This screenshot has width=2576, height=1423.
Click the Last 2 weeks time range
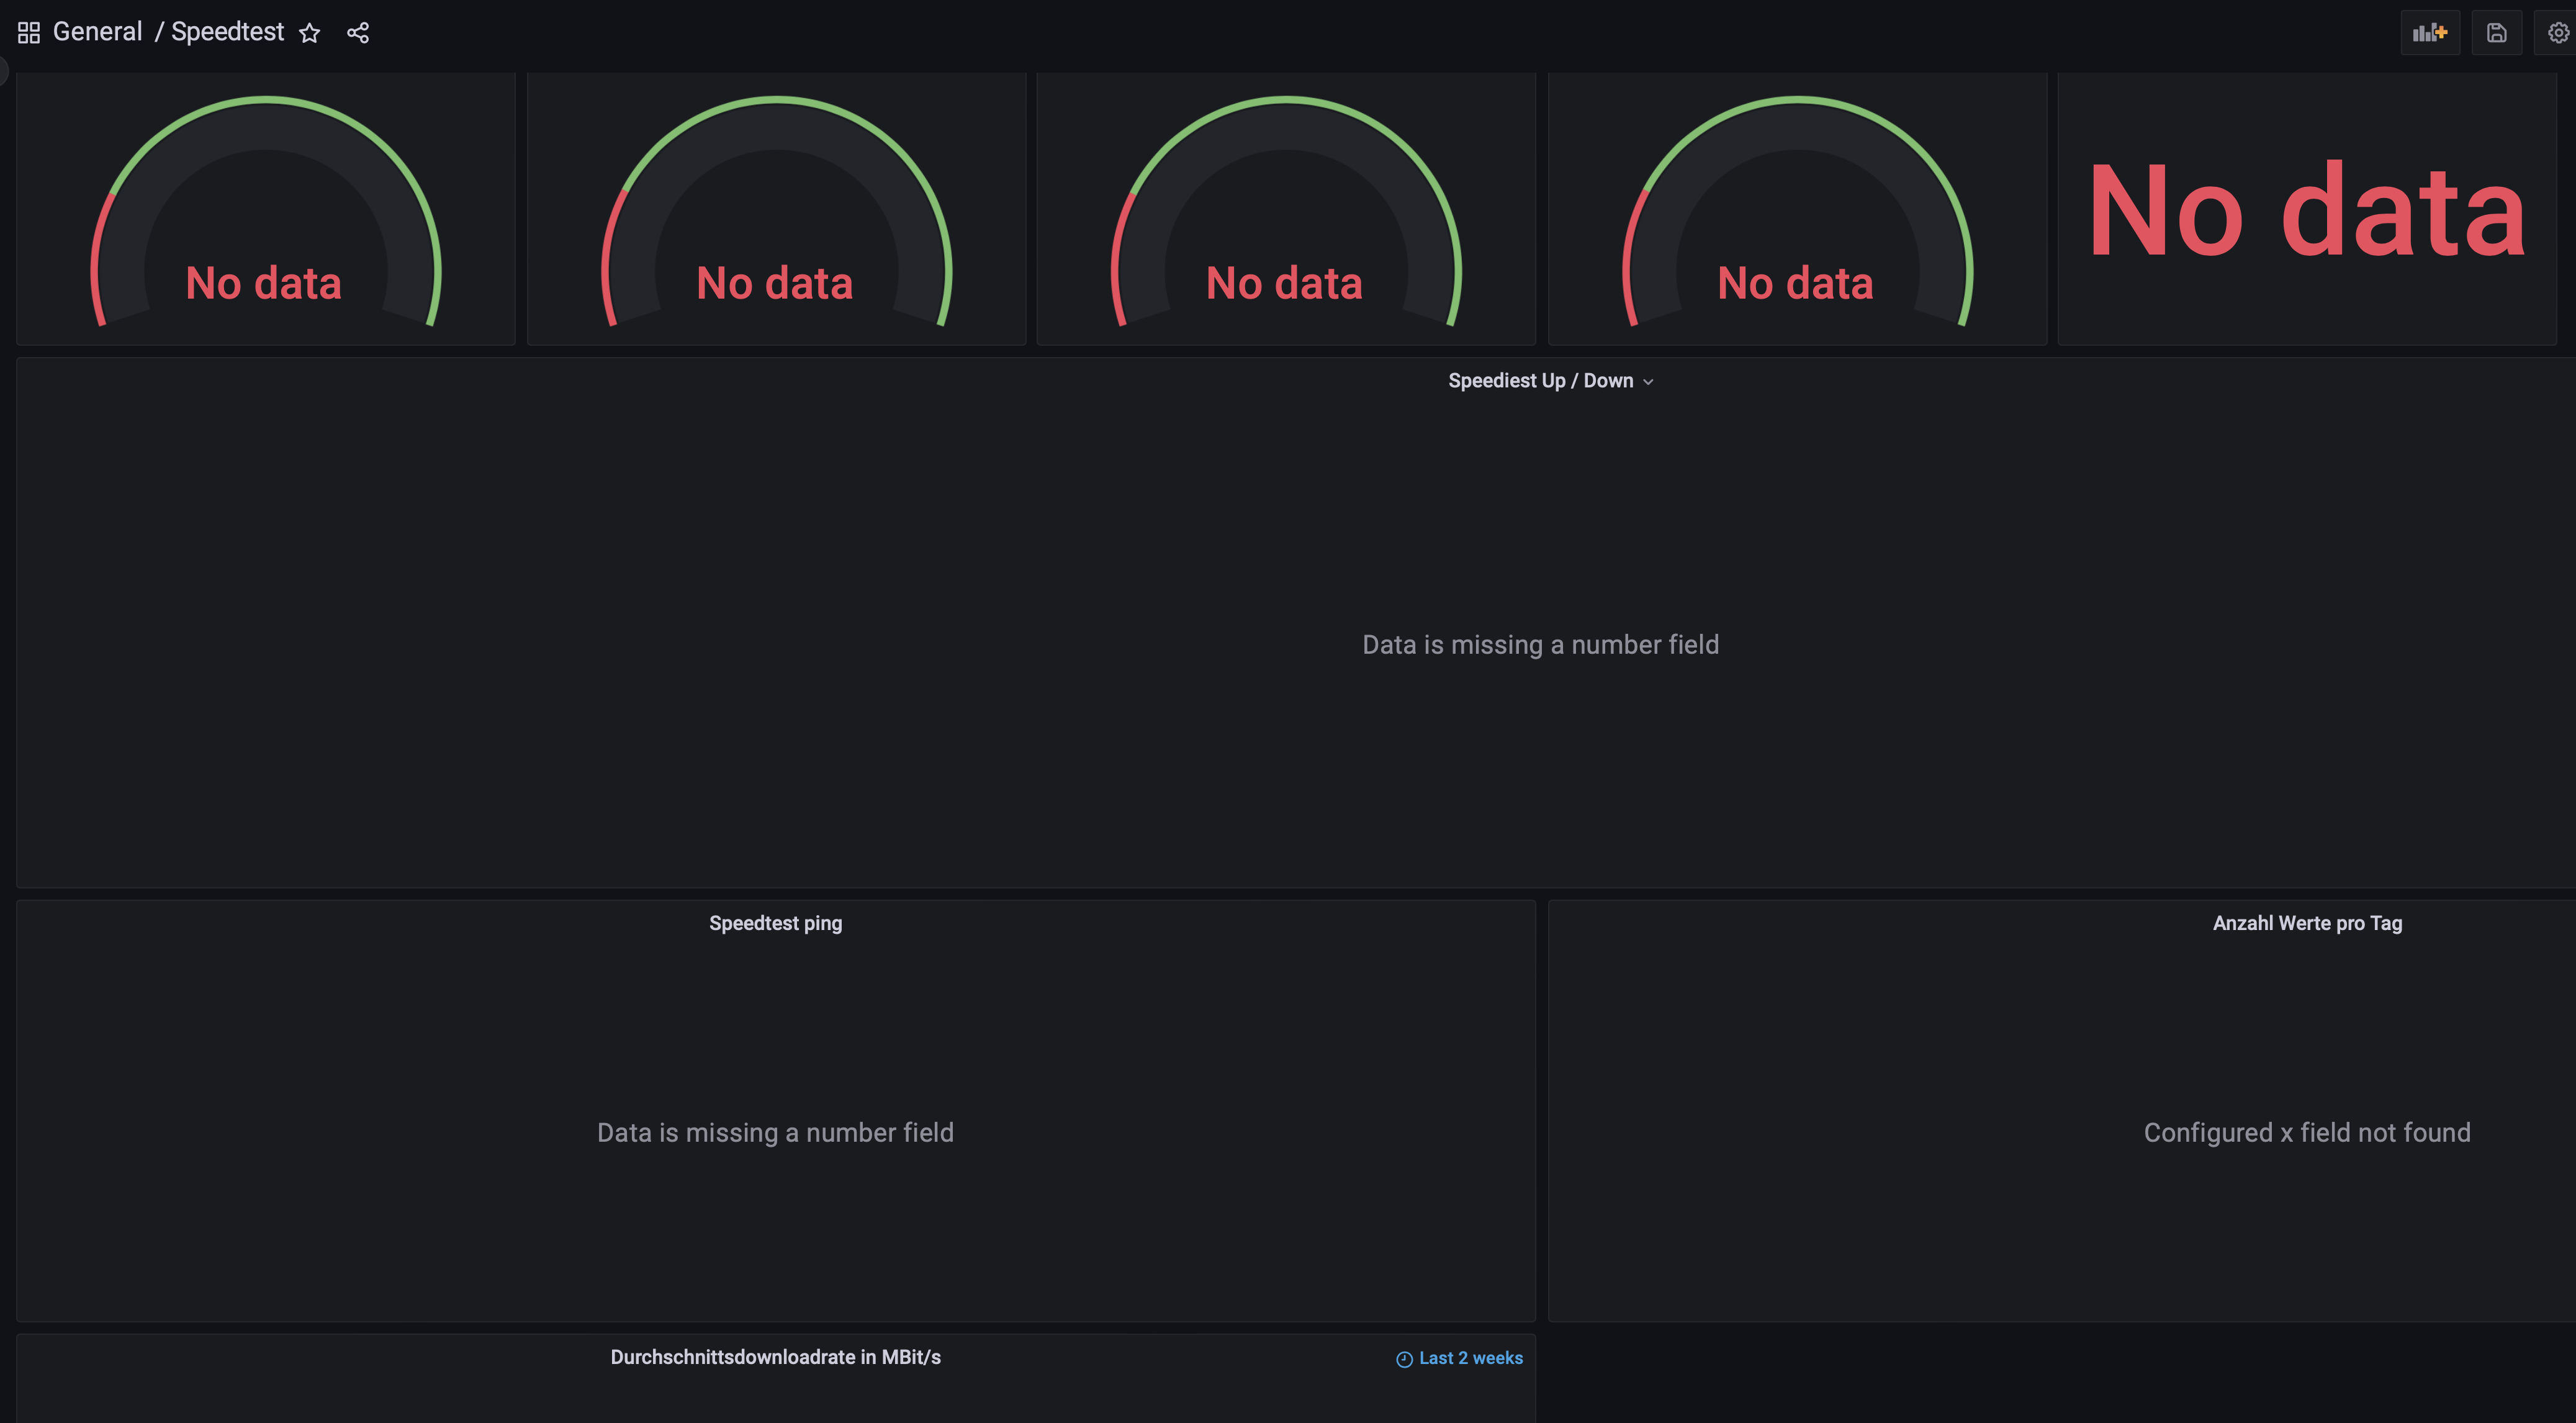pyautogui.click(x=1470, y=1358)
